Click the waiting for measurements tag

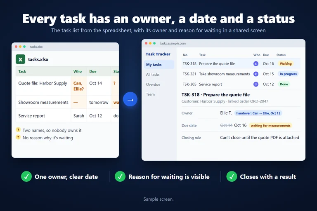[x=270, y=126]
